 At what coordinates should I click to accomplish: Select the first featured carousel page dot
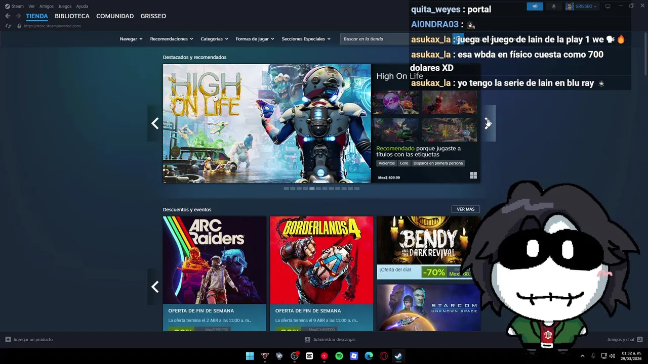point(286,189)
